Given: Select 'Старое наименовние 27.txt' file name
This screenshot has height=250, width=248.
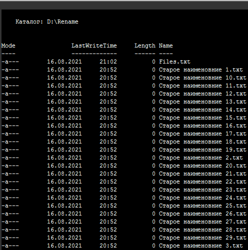Looking at the screenshot, I should pos(202,221).
